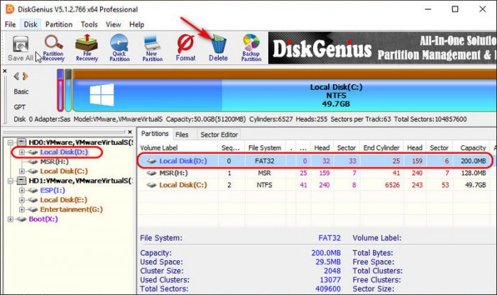Sort by the Volume Label column header
Image resolution: width=497 pixels, height=295 pixels.
pyautogui.click(x=178, y=147)
